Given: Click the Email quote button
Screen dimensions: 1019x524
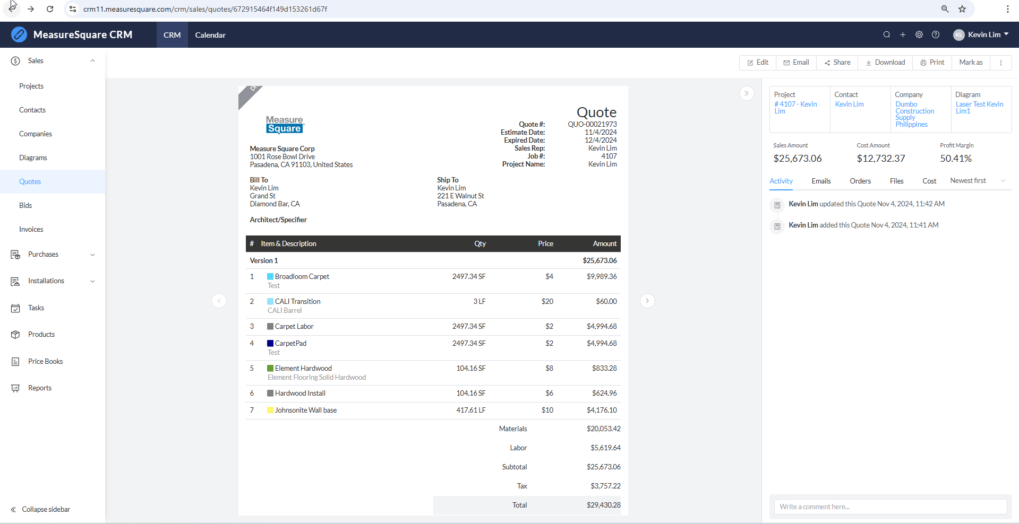Looking at the screenshot, I should (796, 63).
